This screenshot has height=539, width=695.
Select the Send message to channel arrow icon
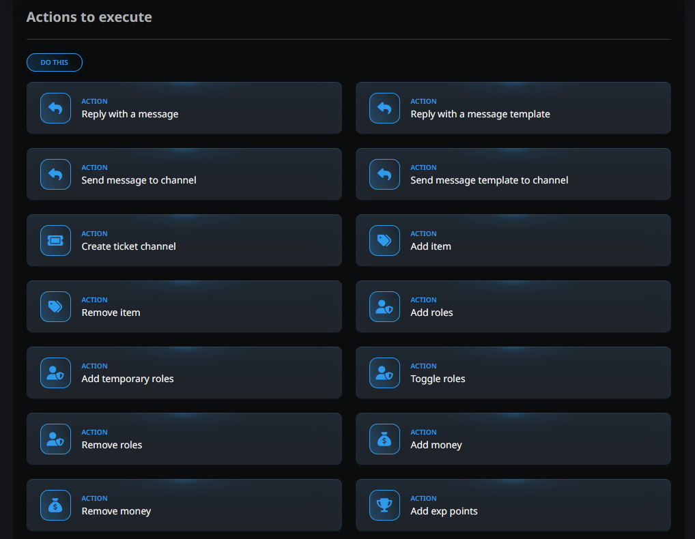tap(55, 174)
